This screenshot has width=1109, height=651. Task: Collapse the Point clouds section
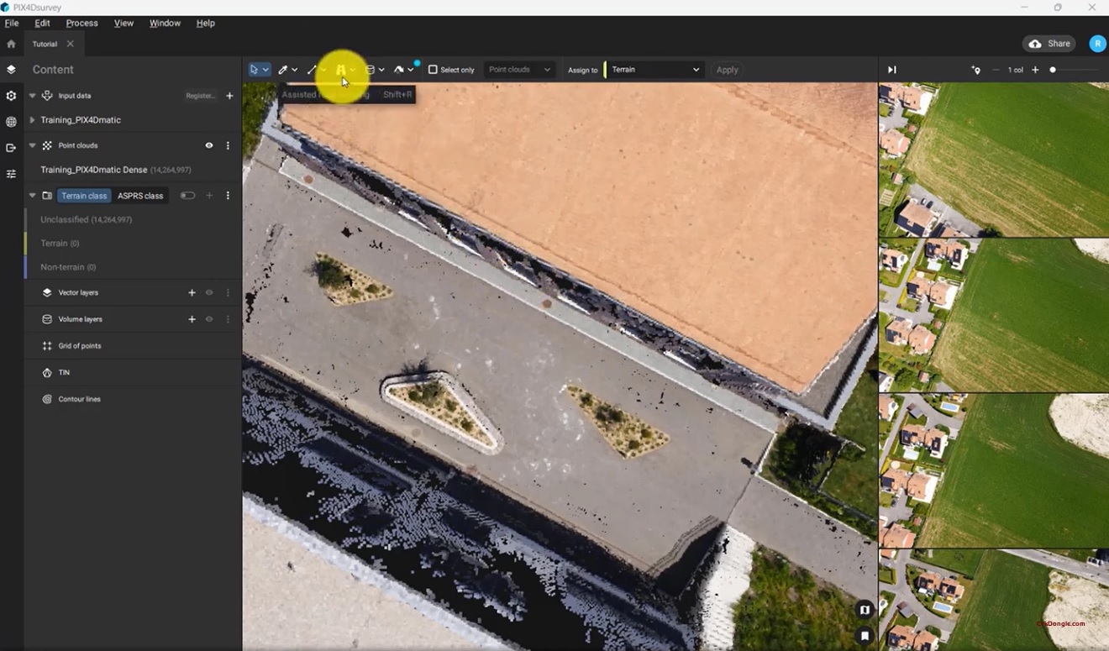pyautogui.click(x=32, y=145)
